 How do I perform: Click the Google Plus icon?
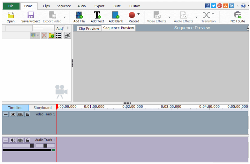(x=220, y=6)
